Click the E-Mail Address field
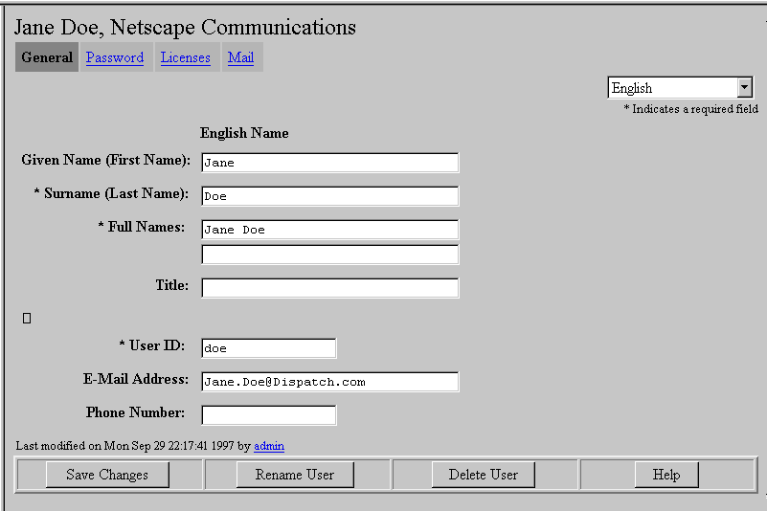This screenshot has width=767, height=511. click(x=330, y=382)
